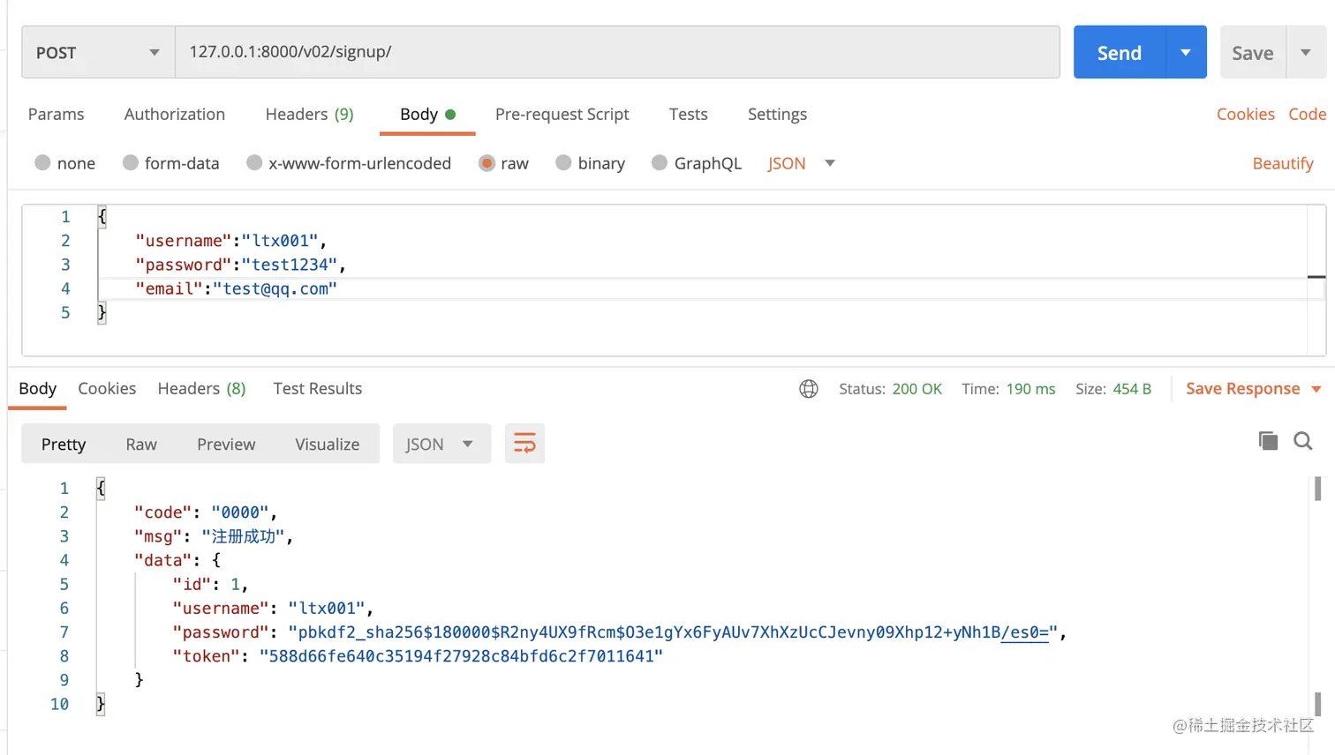Screen dimensions: 1335x755
Task: Click the wrap lines icon in response toolbar
Action: click(524, 444)
